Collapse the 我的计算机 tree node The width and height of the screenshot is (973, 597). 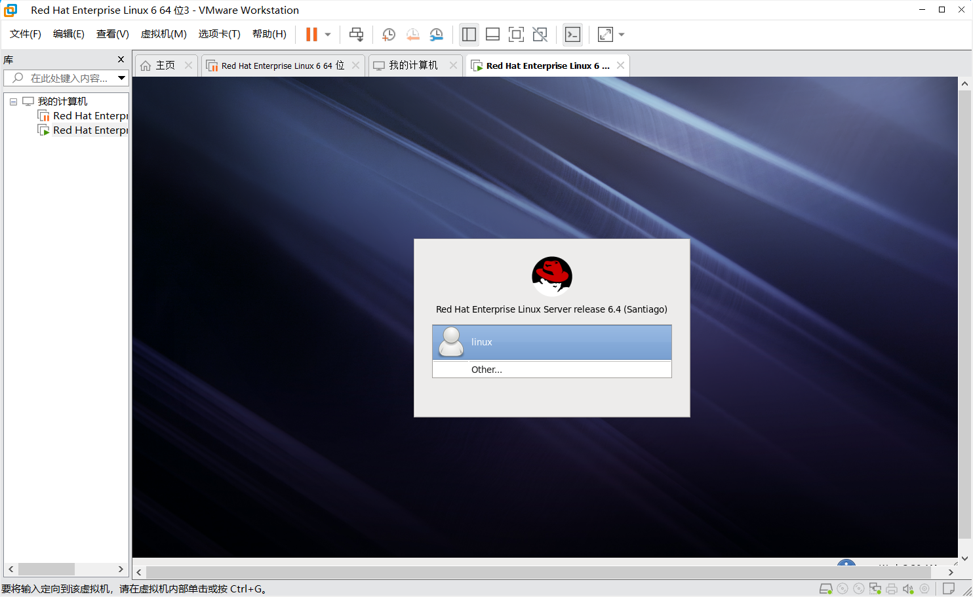tap(13, 102)
